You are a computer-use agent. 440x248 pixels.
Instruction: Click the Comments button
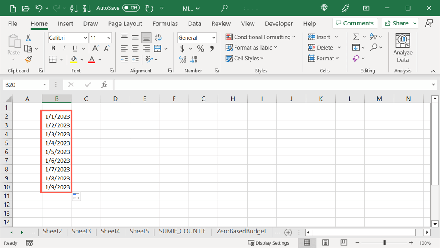coord(354,23)
